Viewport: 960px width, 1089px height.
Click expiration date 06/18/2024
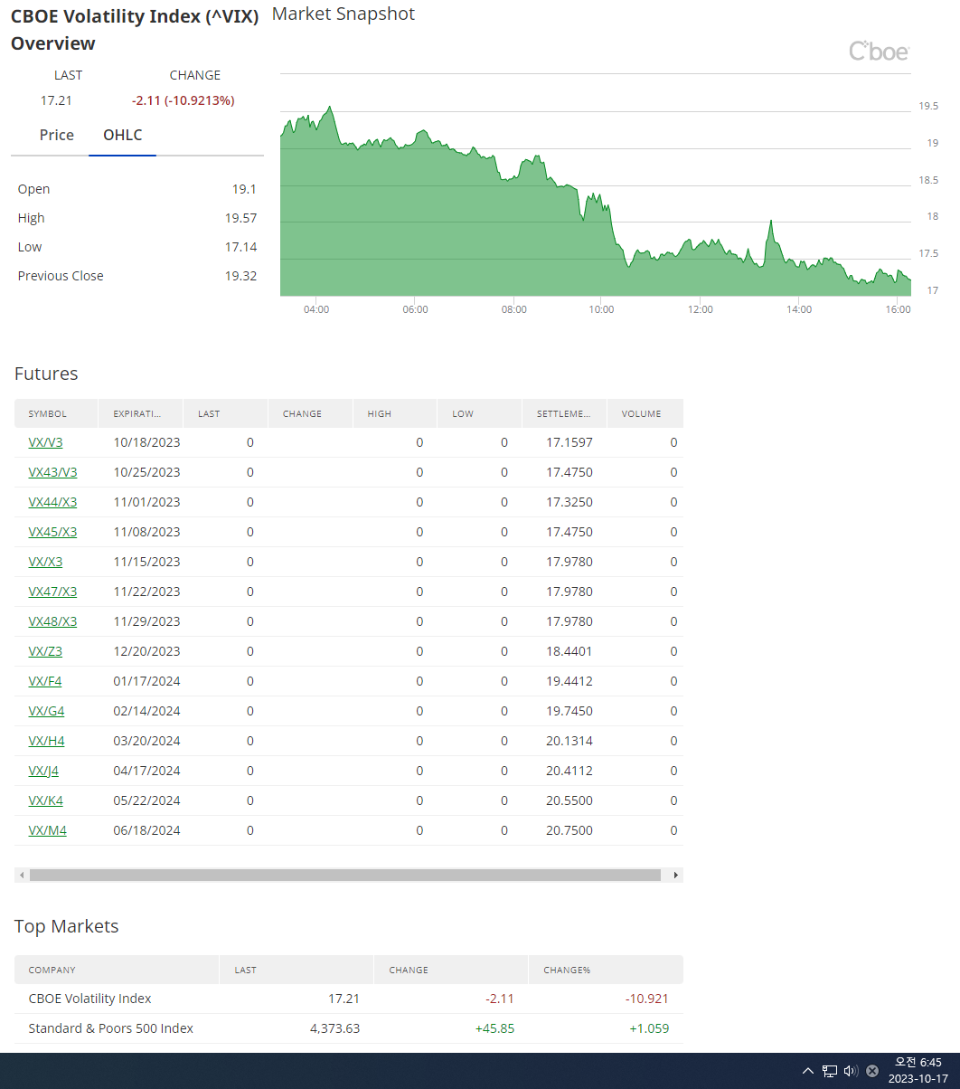[x=146, y=831]
